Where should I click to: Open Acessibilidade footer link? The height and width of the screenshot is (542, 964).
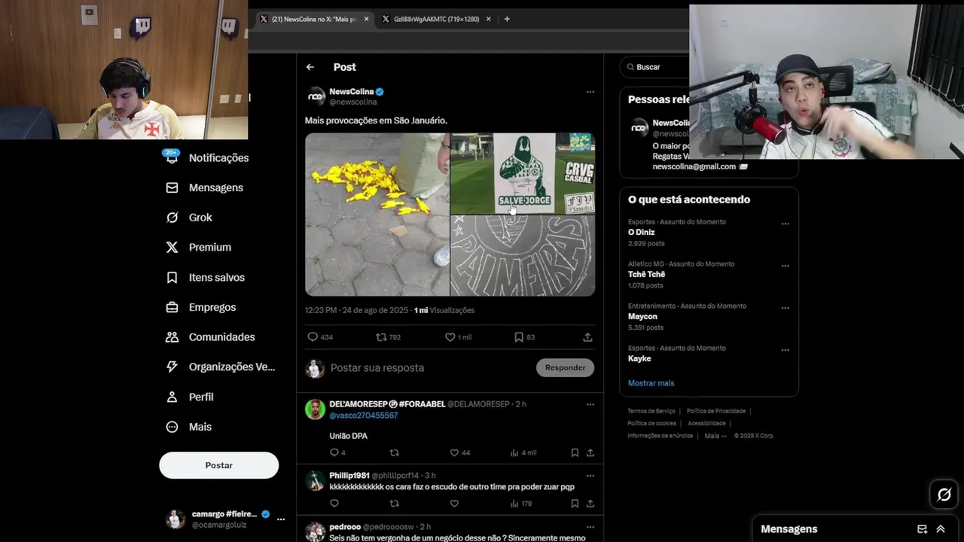click(706, 423)
